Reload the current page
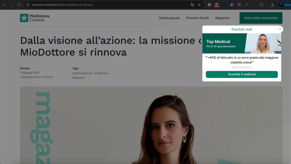The image size is (291, 164). [x=19, y=5]
